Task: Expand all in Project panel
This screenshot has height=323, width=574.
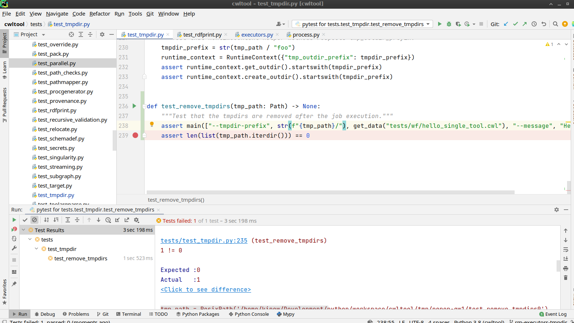Action: click(x=81, y=34)
